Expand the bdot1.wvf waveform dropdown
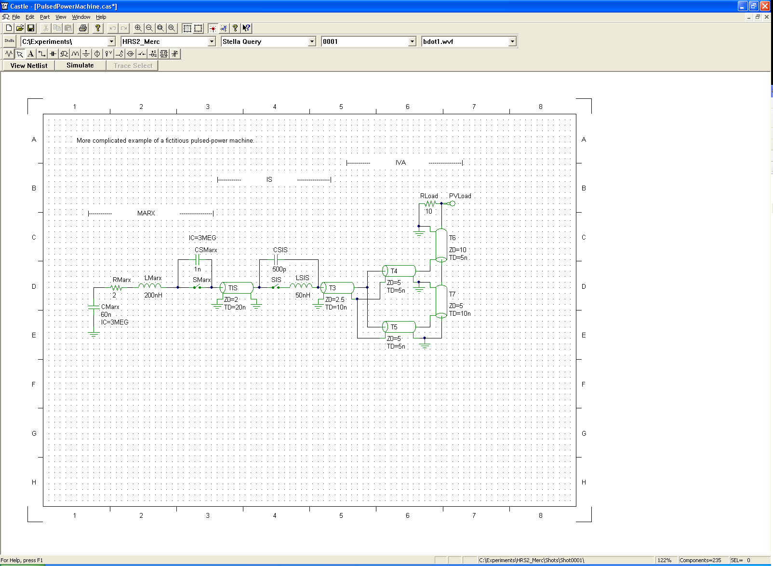This screenshot has width=773, height=566. pyautogui.click(x=512, y=41)
